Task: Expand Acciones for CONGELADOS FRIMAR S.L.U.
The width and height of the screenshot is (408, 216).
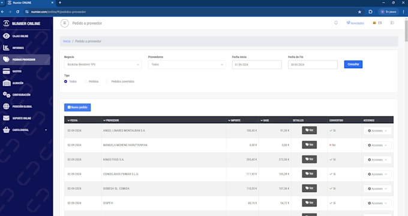Action: click(377, 174)
